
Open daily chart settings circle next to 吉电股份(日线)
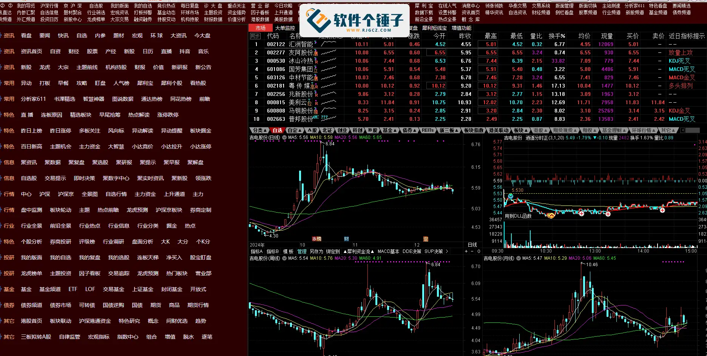tap(284, 138)
